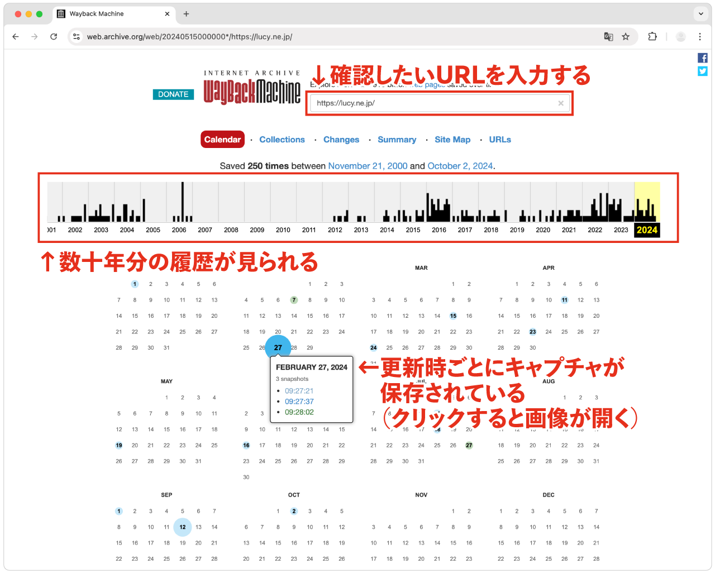Click the January 1 snapshot date
715x573 pixels.
coord(135,284)
